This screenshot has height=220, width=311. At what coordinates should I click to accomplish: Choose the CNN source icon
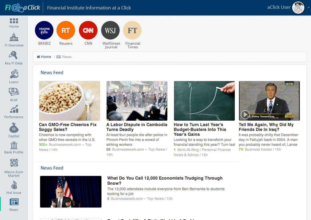88,30
